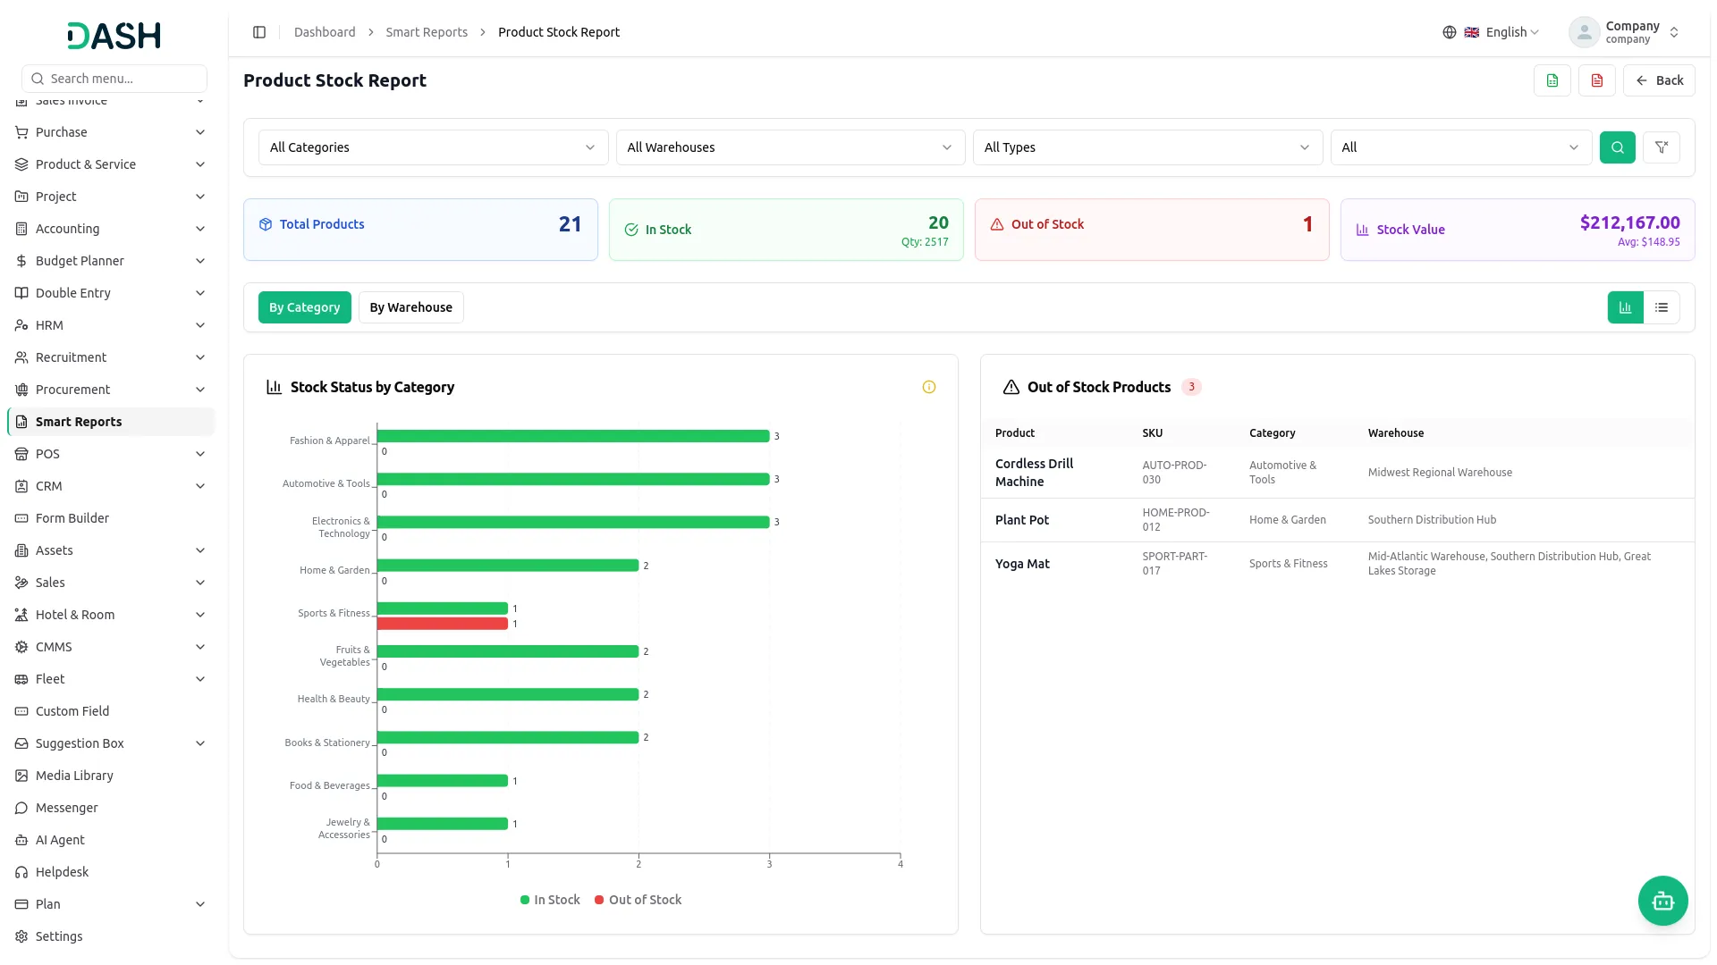Expand the Plan menu chevron
This screenshot has width=1717, height=965.
point(200,904)
